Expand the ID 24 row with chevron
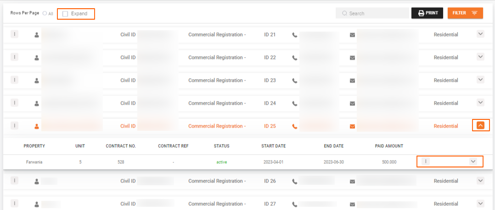The width and height of the screenshot is (495, 210). pyautogui.click(x=480, y=102)
